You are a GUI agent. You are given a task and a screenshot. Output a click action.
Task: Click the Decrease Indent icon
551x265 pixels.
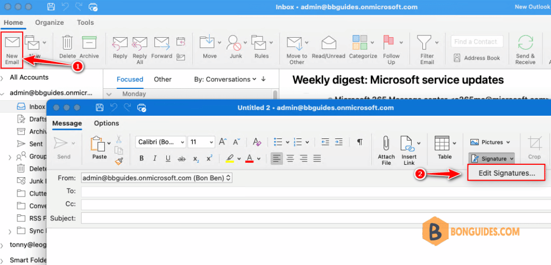pos(325,142)
